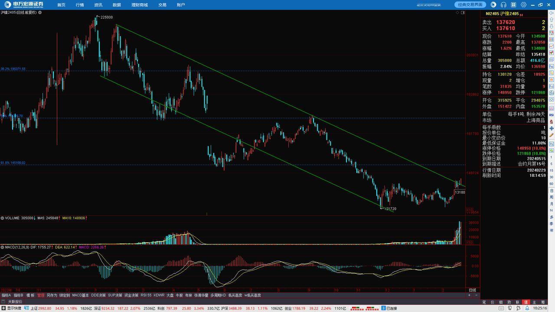Click the four-way move arrows icon

(552, 128)
